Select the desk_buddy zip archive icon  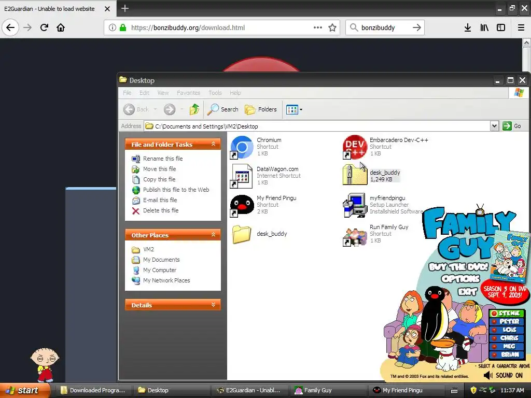click(355, 175)
